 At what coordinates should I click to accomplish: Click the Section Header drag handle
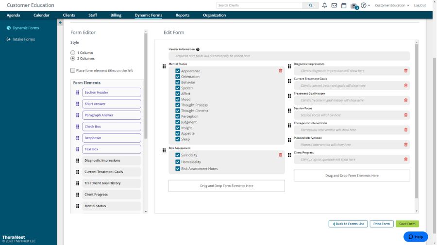78,93
